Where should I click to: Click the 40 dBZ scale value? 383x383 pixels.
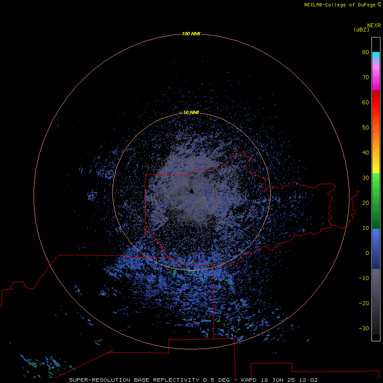[366, 153]
